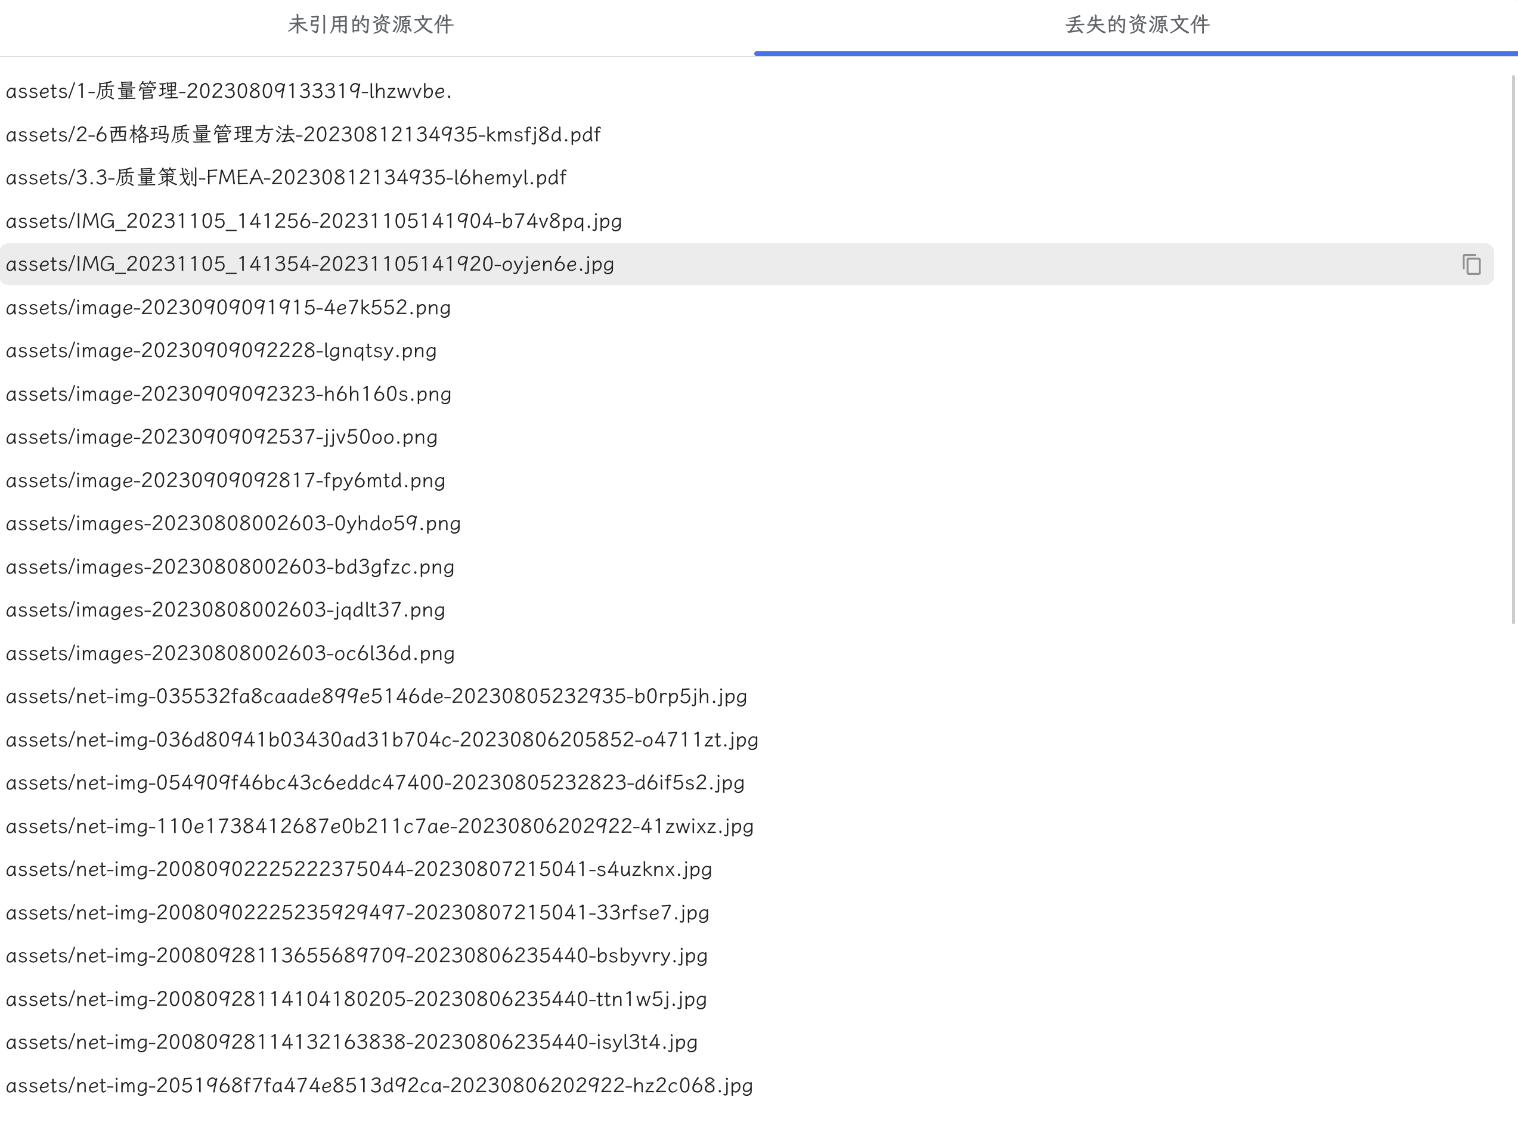Click image-20230909091915-4e7k552.png entry
This screenshot has width=1518, height=1128.
228,308
